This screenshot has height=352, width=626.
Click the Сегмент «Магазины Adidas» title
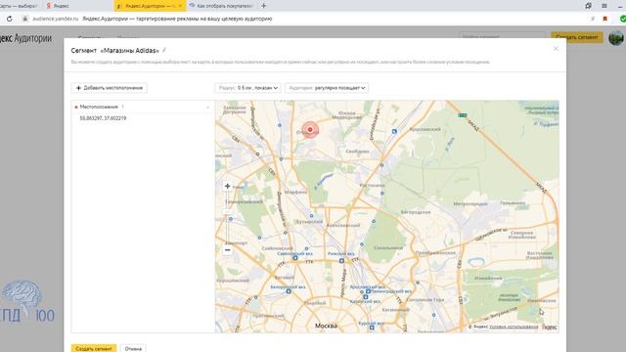click(x=114, y=51)
